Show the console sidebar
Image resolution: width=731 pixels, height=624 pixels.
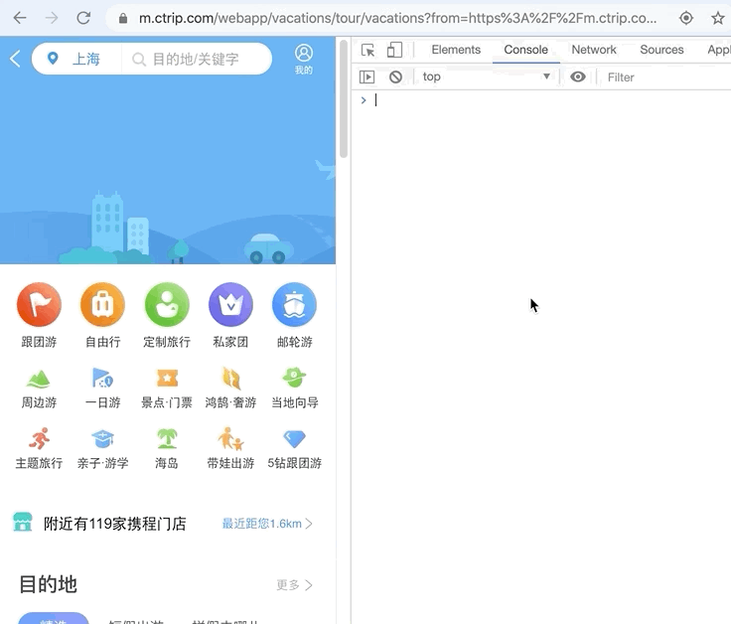coord(366,77)
